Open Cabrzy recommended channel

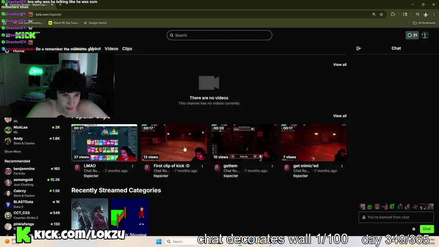32,193
